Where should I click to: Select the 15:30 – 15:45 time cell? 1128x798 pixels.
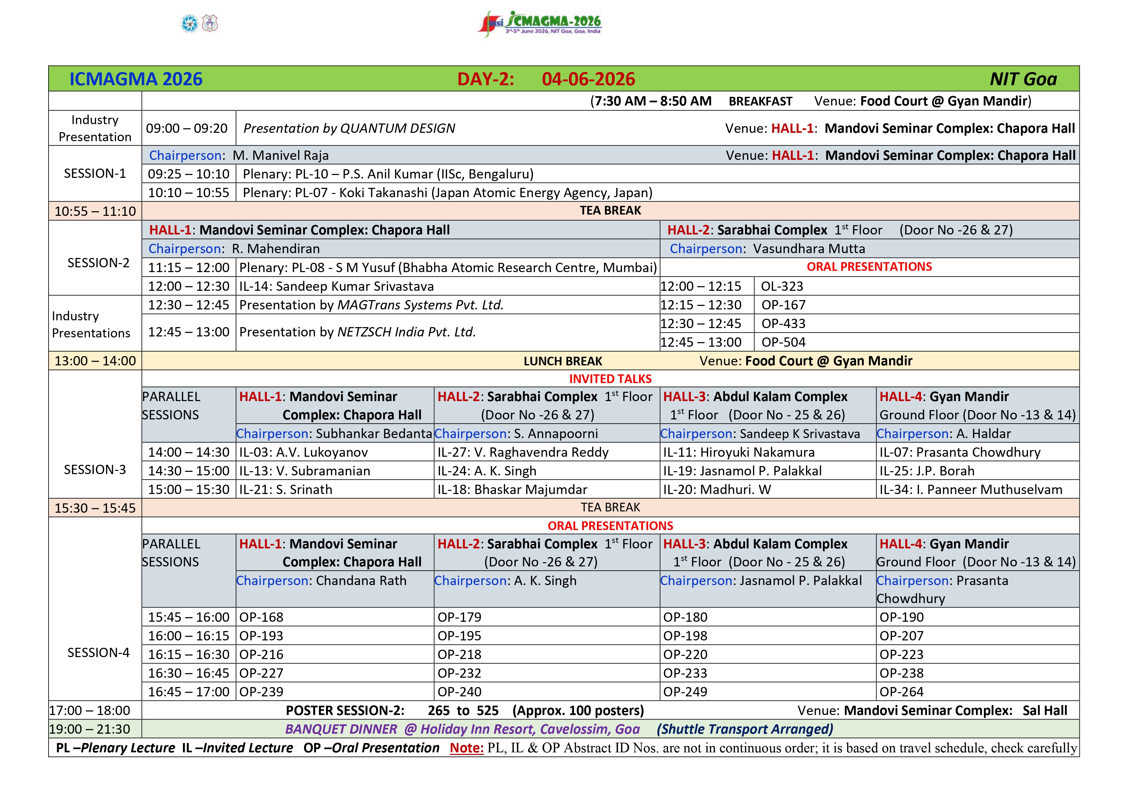point(95,508)
